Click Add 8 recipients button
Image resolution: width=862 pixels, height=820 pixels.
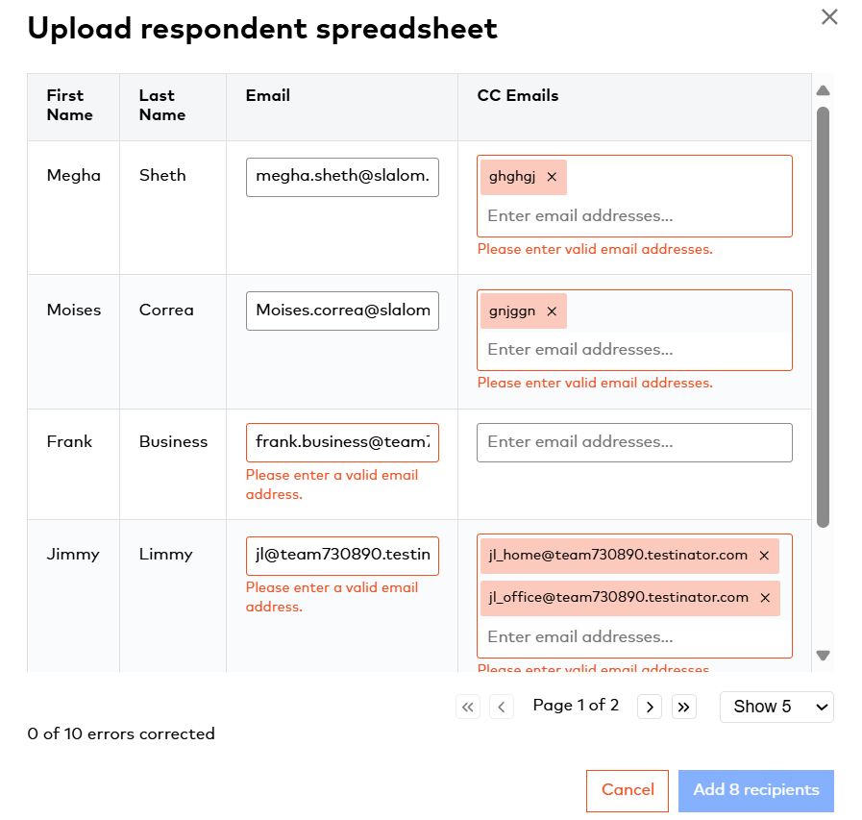[x=756, y=790]
